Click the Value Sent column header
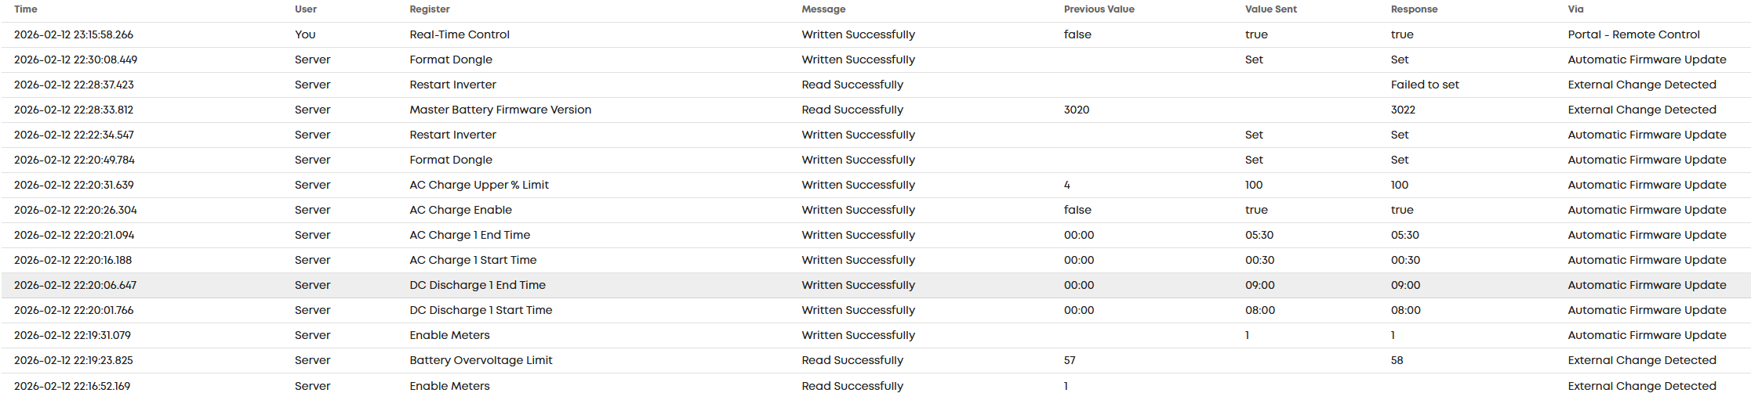1751x404 pixels. [x=1270, y=9]
